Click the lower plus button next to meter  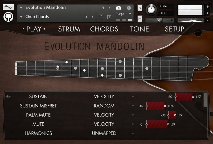coord(208,13)
